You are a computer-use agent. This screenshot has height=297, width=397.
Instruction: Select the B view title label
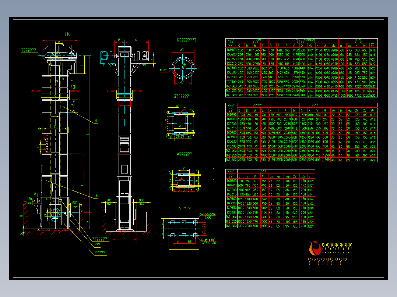[181, 96]
